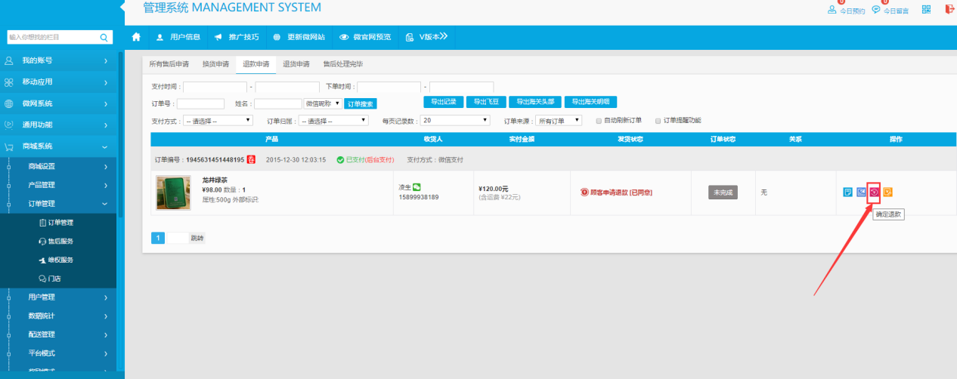Switch to 售后处理完毕 tab
Viewport: 957px width, 379px height.
pyautogui.click(x=343, y=64)
